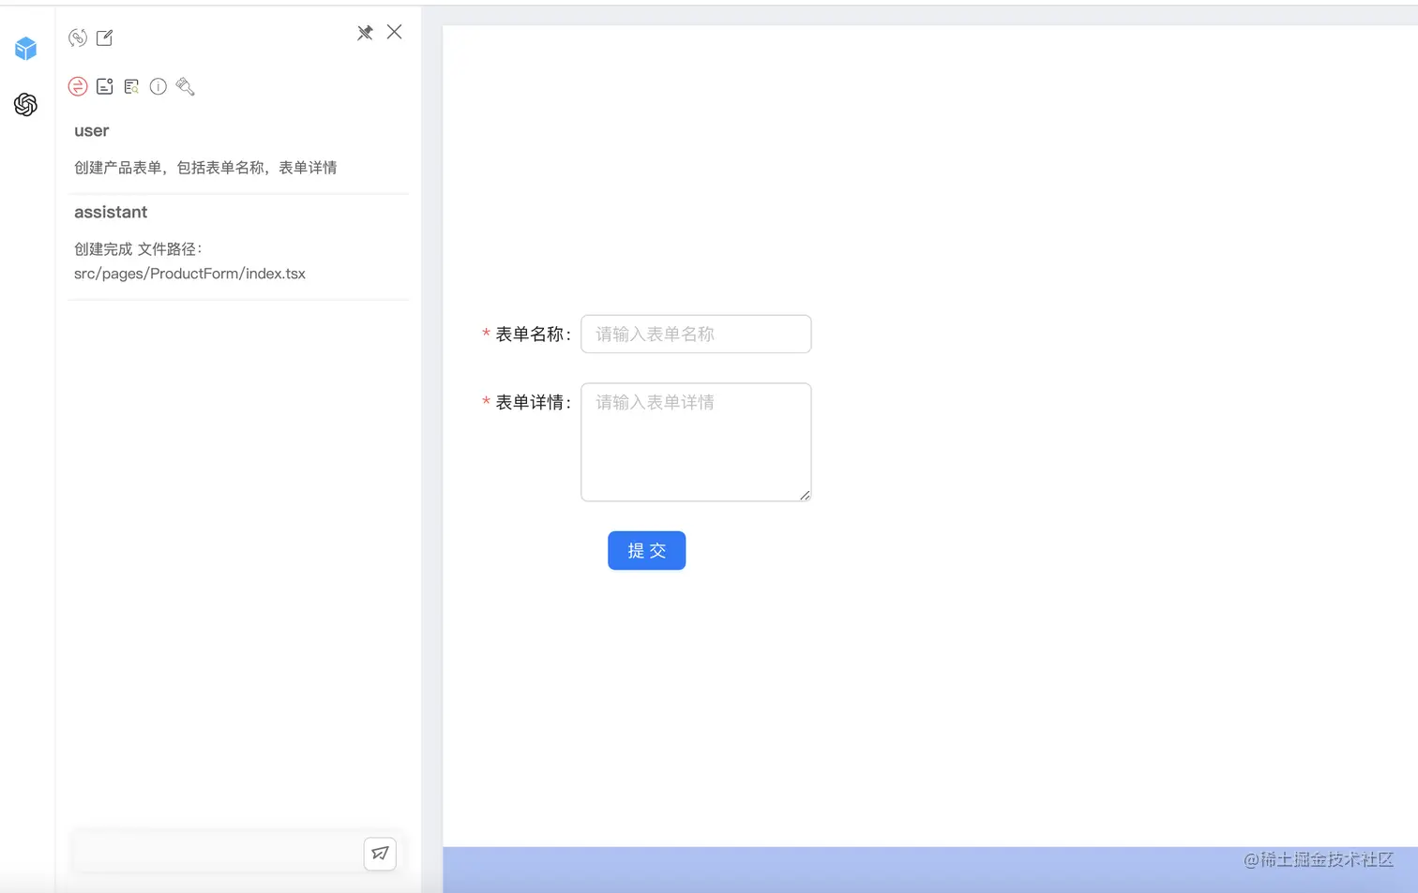The height and width of the screenshot is (893, 1418).
Task: Click the 稀土掘金技术社区 watermark link
Action: 1318,859
